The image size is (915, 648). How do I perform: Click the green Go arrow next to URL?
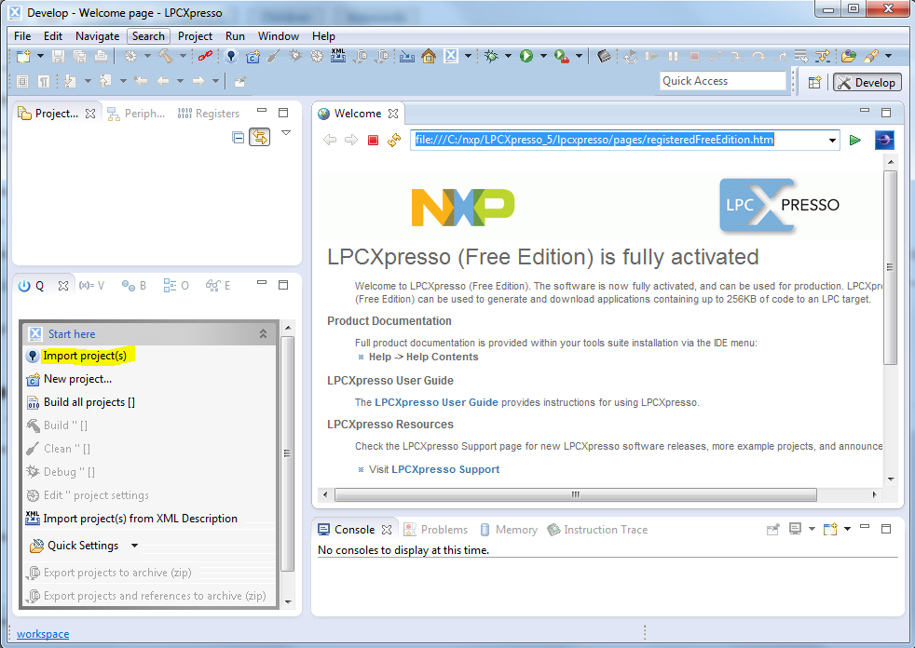(854, 140)
